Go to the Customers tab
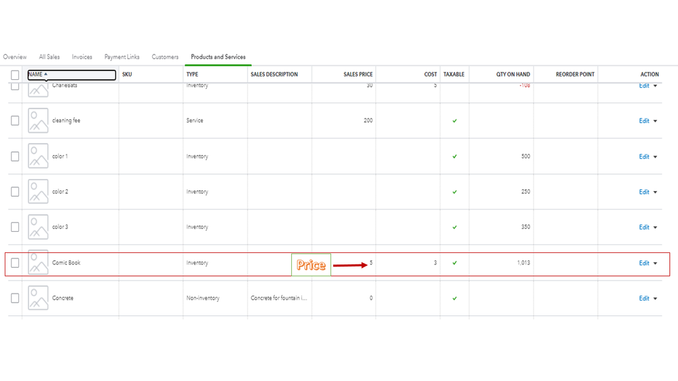This screenshot has height=381, width=678. (165, 57)
